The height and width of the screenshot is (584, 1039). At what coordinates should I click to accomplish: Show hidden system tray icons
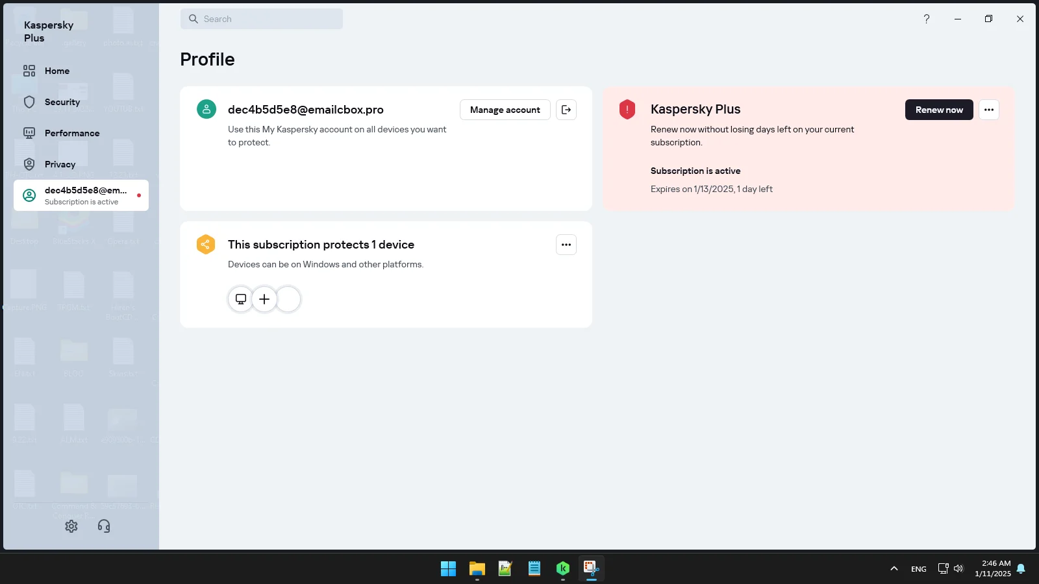click(894, 569)
